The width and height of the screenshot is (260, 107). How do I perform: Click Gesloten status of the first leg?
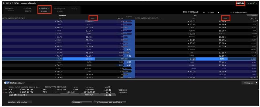(123, 90)
